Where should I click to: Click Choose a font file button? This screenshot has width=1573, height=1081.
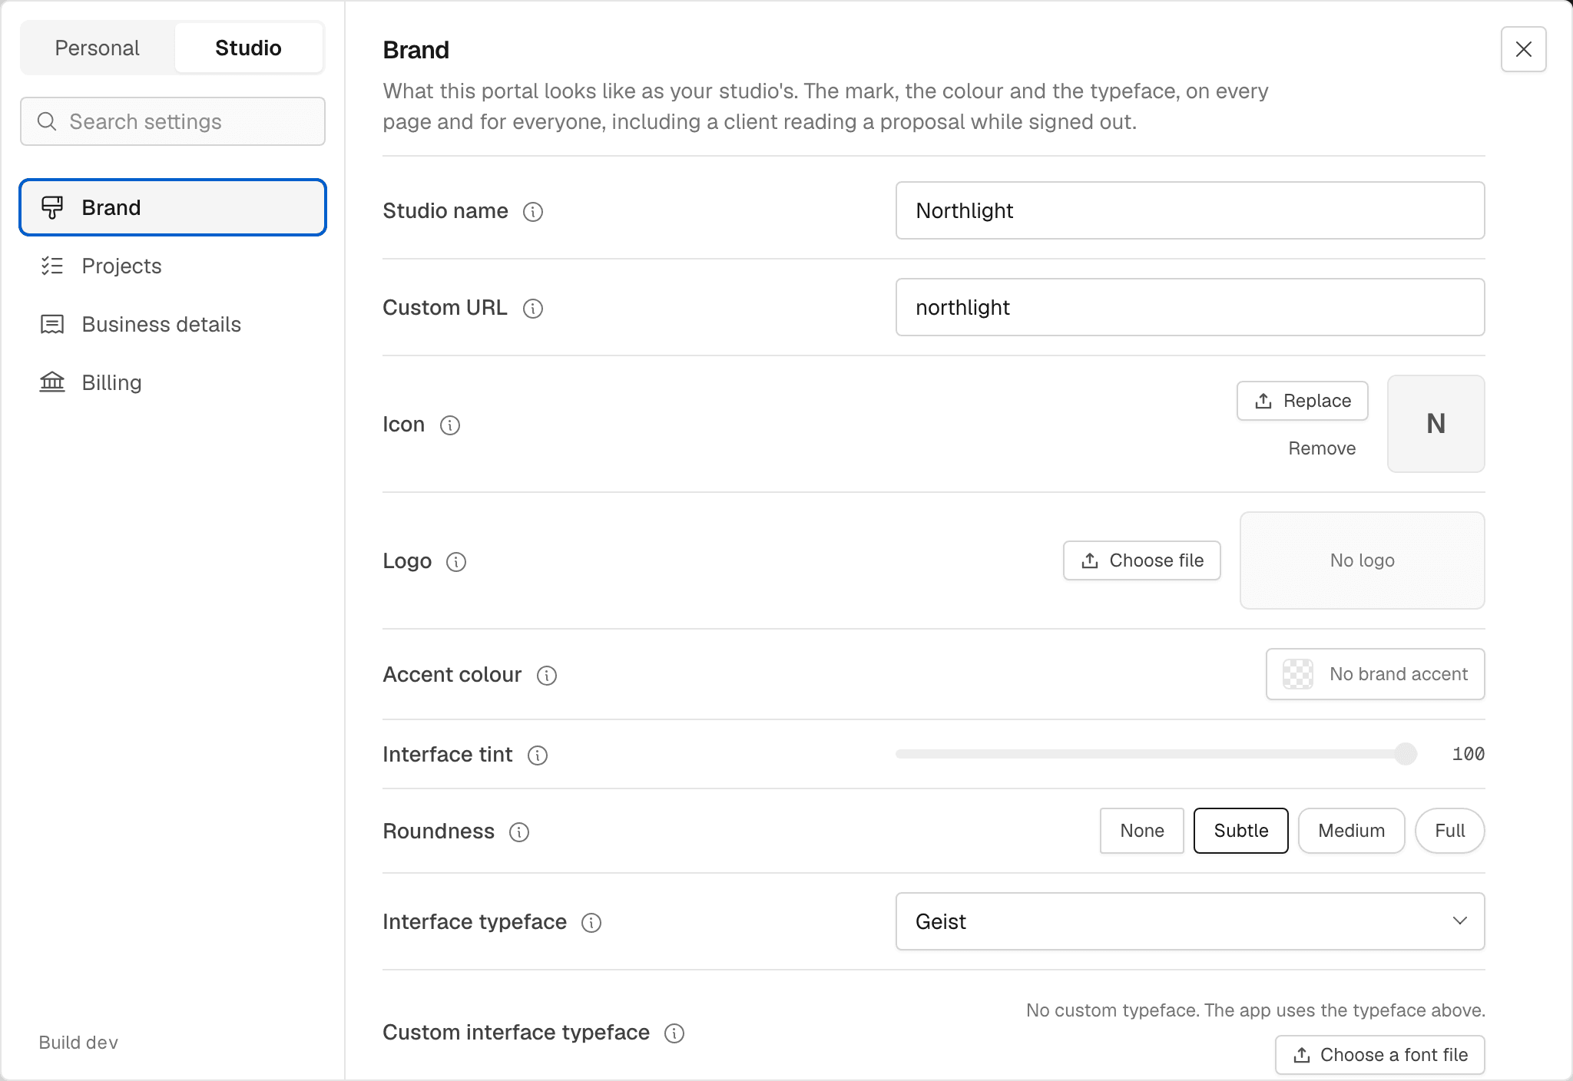point(1379,1055)
